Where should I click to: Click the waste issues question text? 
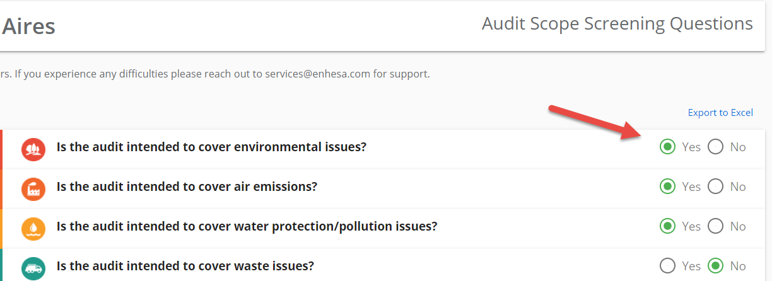point(185,266)
